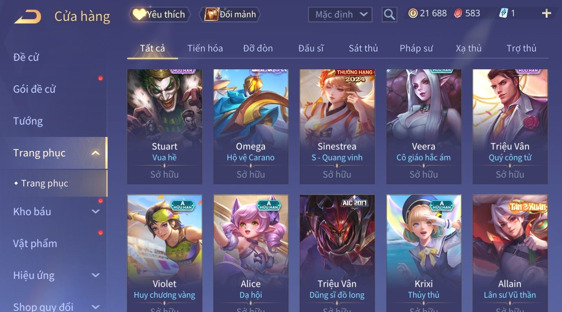Image resolution: width=562 pixels, height=312 pixels.
Task: Click the blue voucher ticket icon
Action: point(503,14)
